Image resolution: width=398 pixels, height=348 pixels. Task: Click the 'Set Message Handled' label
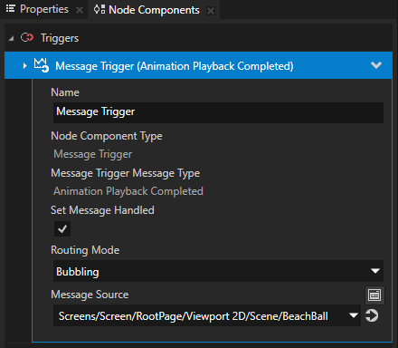point(102,210)
